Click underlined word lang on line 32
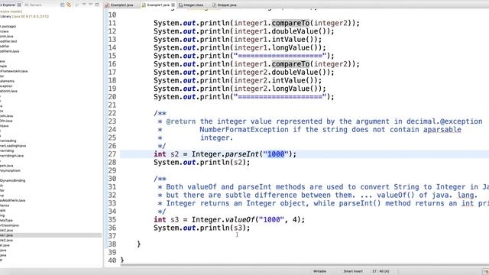 (465, 196)
